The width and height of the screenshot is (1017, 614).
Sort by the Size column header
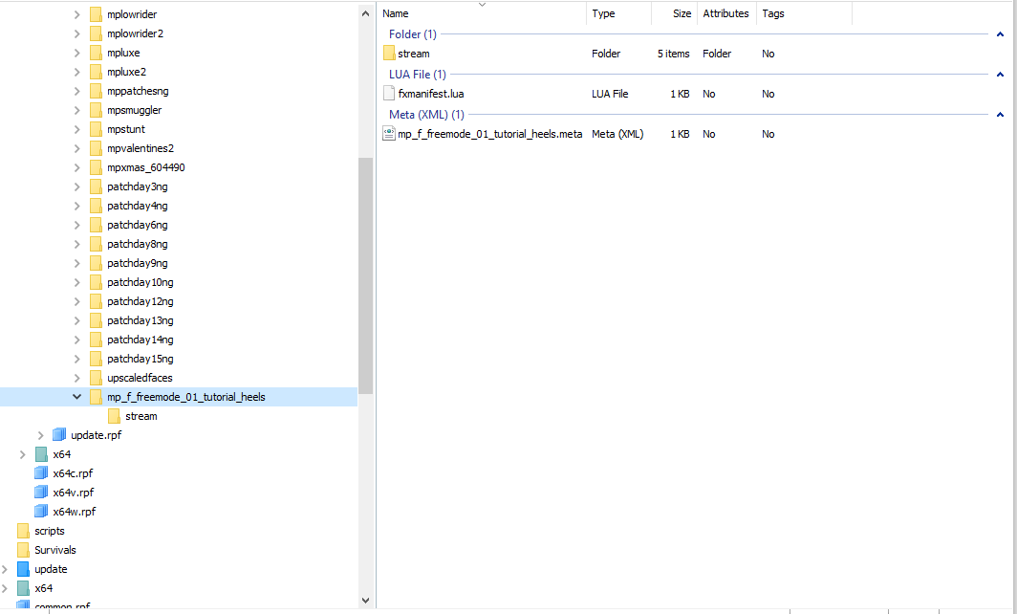(675, 13)
